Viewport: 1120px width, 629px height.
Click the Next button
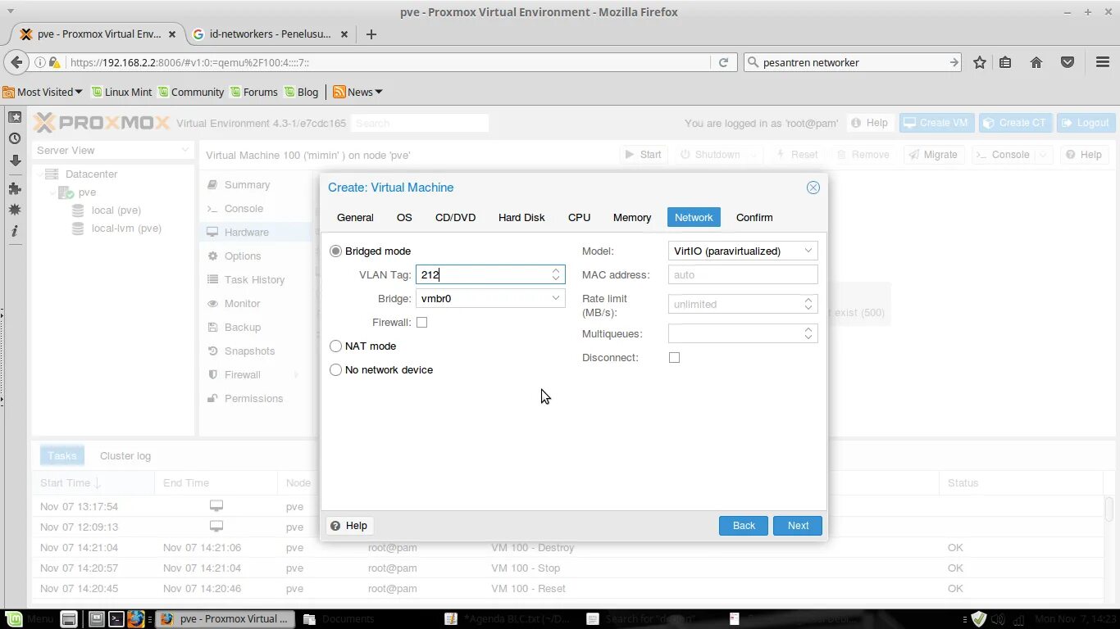pyautogui.click(x=798, y=526)
